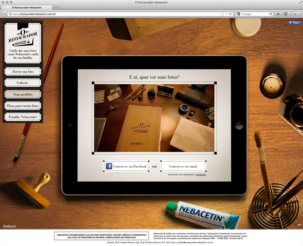Open the browser home page icon
303x246 pixels.
click(x=278, y=14)
